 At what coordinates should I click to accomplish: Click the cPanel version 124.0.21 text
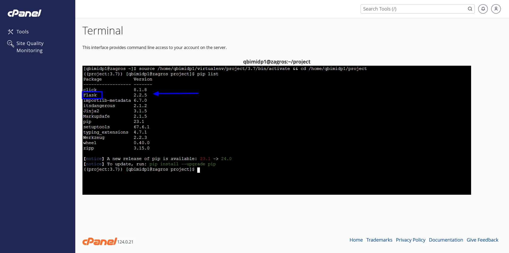click(x=125, y=242)
